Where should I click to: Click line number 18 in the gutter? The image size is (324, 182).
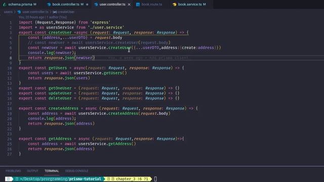pyautogui.click(x=10, y=109)
